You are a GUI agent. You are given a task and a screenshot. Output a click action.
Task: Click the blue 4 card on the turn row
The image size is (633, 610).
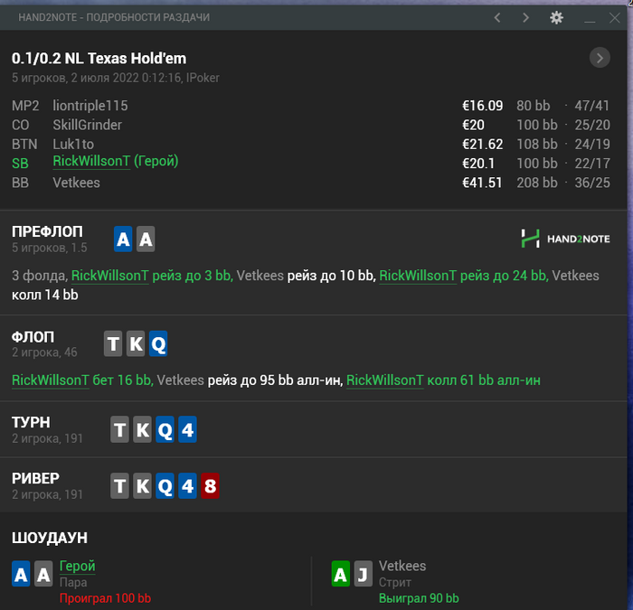tap(187, 429)
